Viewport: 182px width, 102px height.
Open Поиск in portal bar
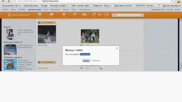click(x=74, y=10)
